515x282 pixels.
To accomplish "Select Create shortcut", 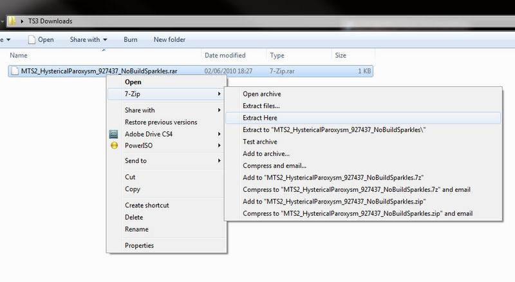I will [147, 205].
